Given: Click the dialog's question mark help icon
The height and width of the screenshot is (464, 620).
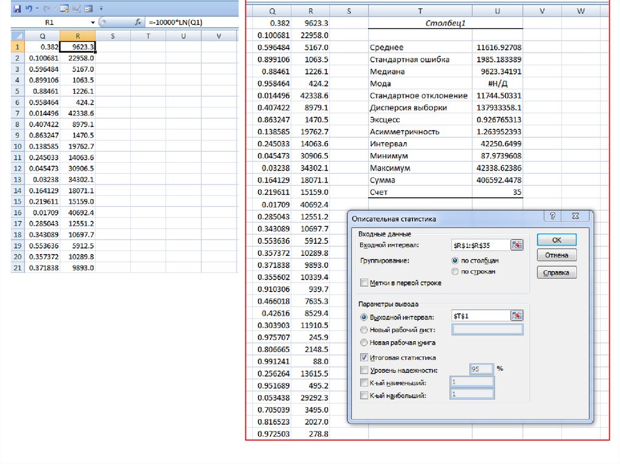Looking at the screenshot, I should pos(552,216).
